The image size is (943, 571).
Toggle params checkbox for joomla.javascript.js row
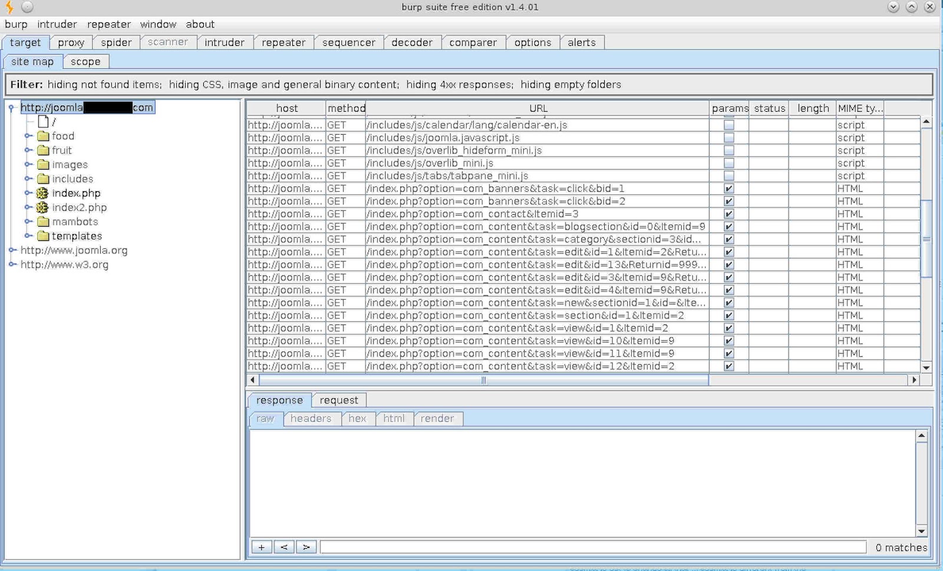click(x=729, y=138)
